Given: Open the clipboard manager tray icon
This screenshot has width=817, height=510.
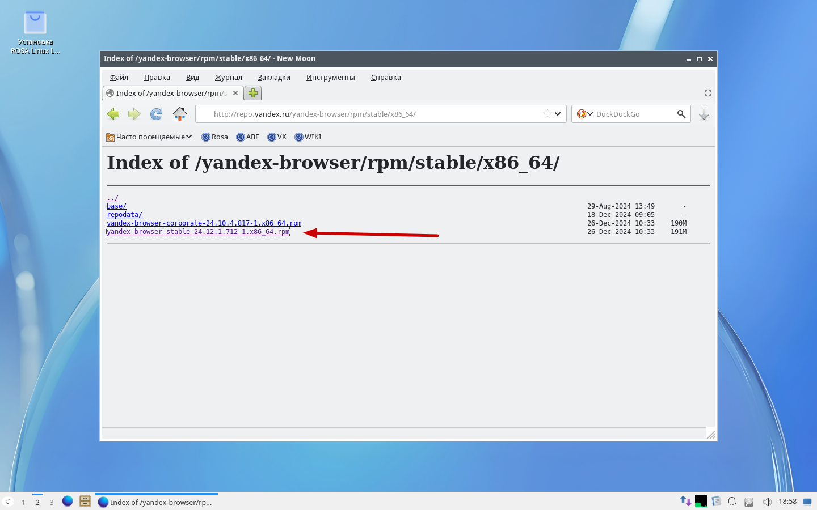Looking at the screenshot, I should coord(717,501).
